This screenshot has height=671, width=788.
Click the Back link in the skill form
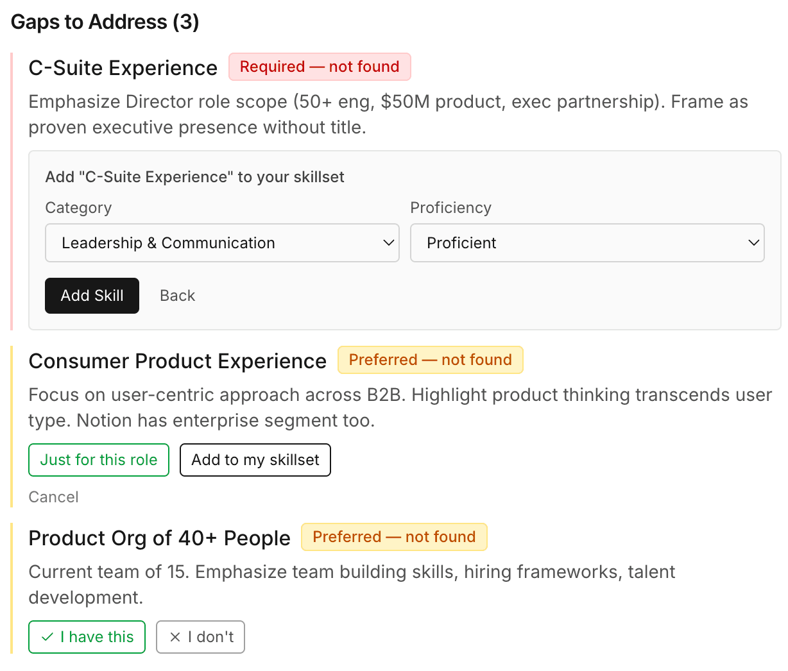tap(177, 296)
